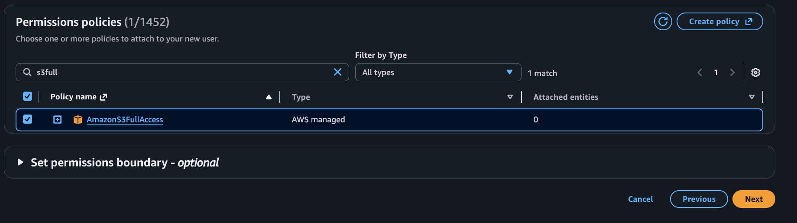Click the Create policy button
Image resolution: width=797 pixels, height=223 pixels.
click(719, 22)
